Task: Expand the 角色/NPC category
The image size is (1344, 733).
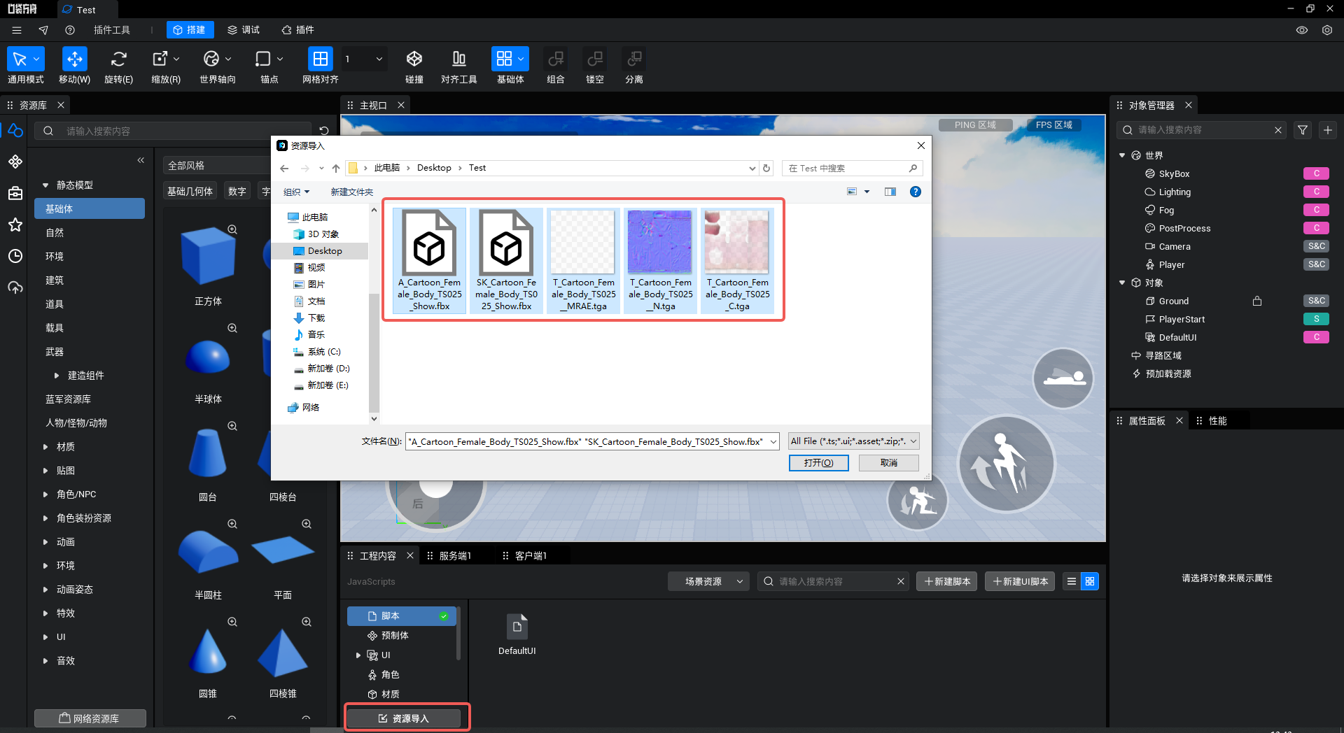Action: point(45,494)
